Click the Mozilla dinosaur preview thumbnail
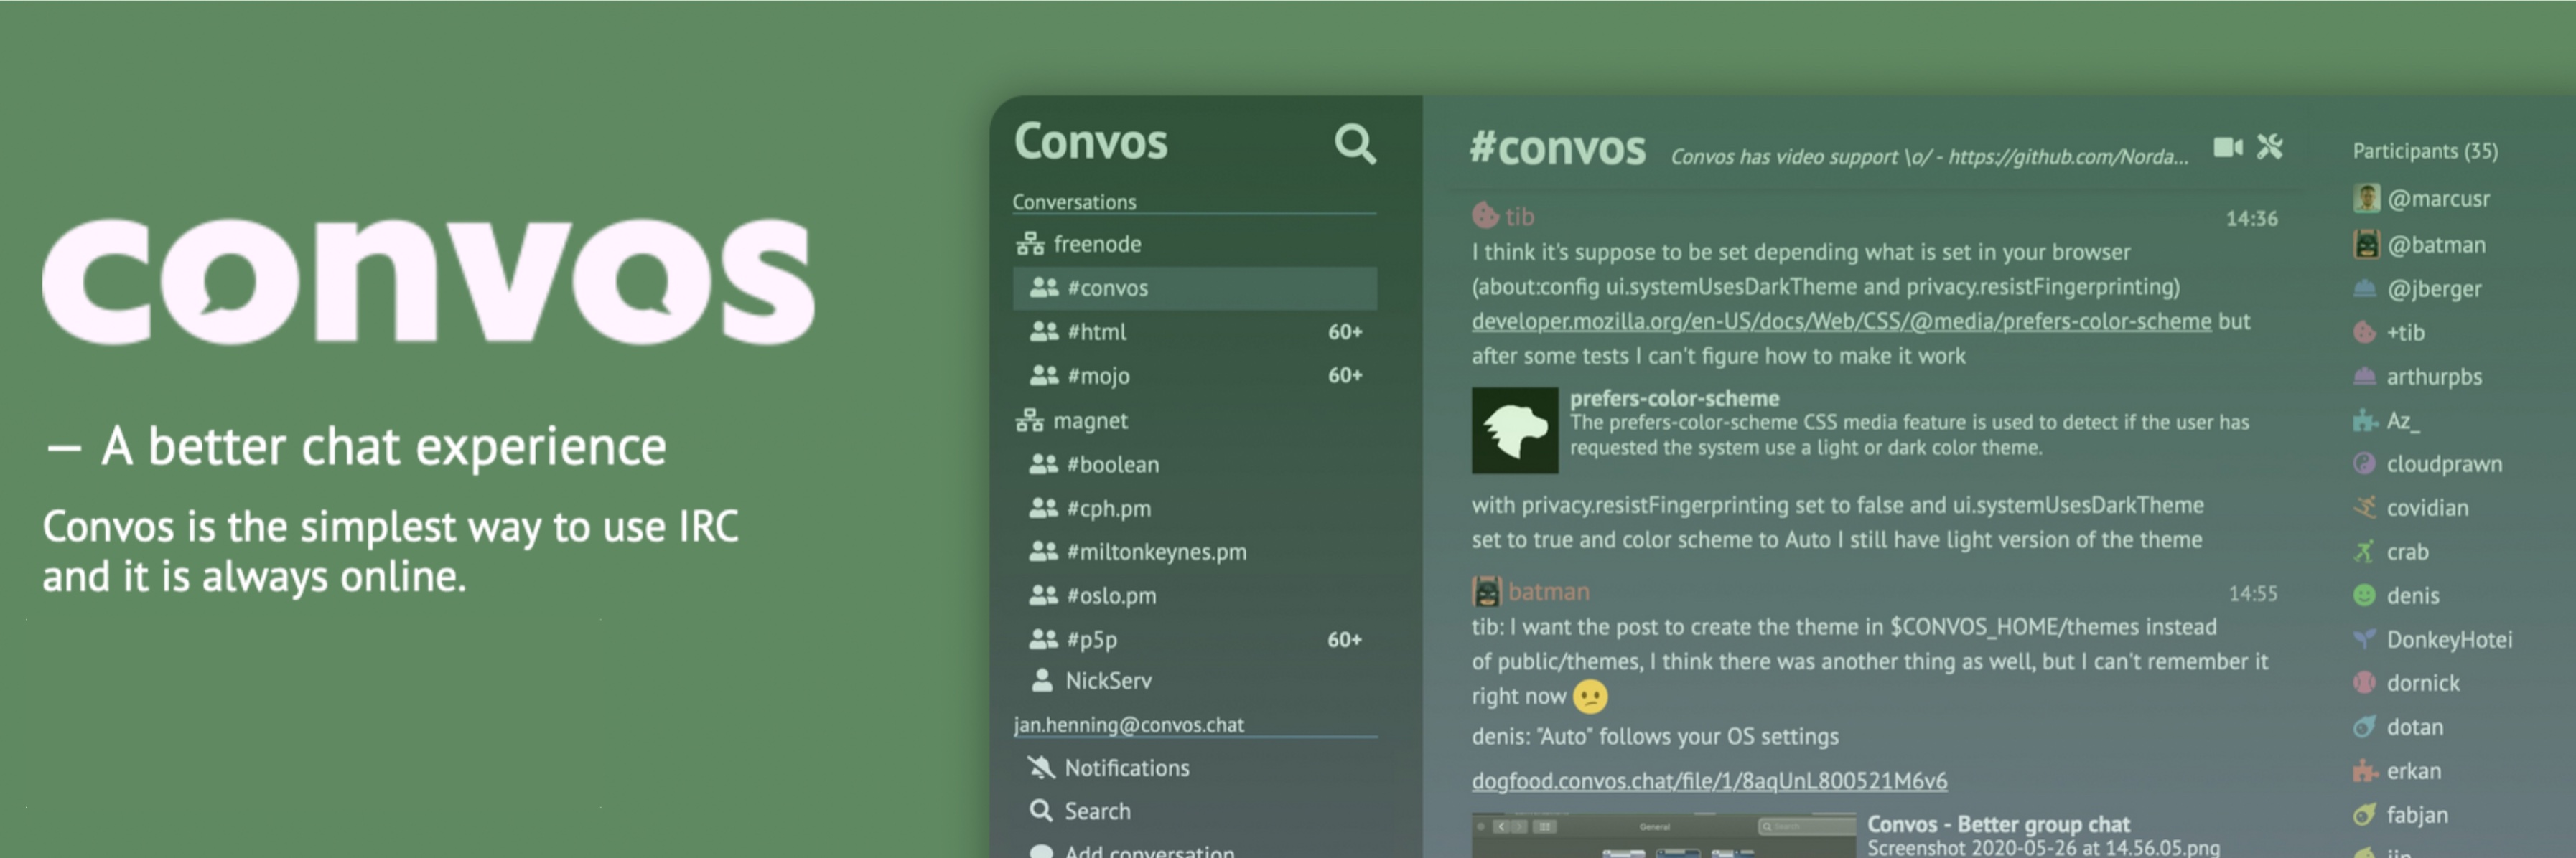The width and height of the screenshot is (2576, 858). (x=1514, y=430)
